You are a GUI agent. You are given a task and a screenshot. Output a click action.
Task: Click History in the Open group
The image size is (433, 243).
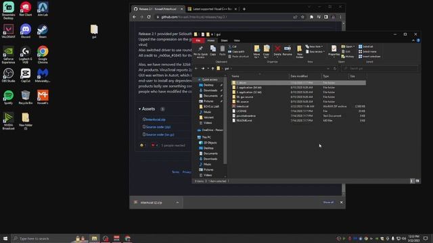click(x=348, y=57)
